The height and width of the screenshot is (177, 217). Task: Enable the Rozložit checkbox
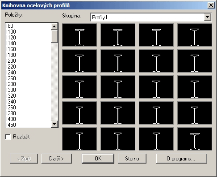8,137
